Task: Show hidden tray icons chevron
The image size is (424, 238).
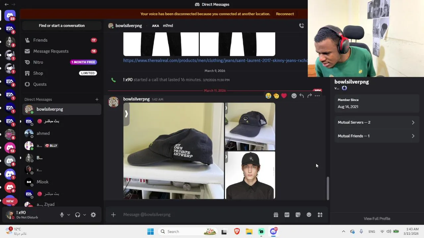Action: pos(344,231)
